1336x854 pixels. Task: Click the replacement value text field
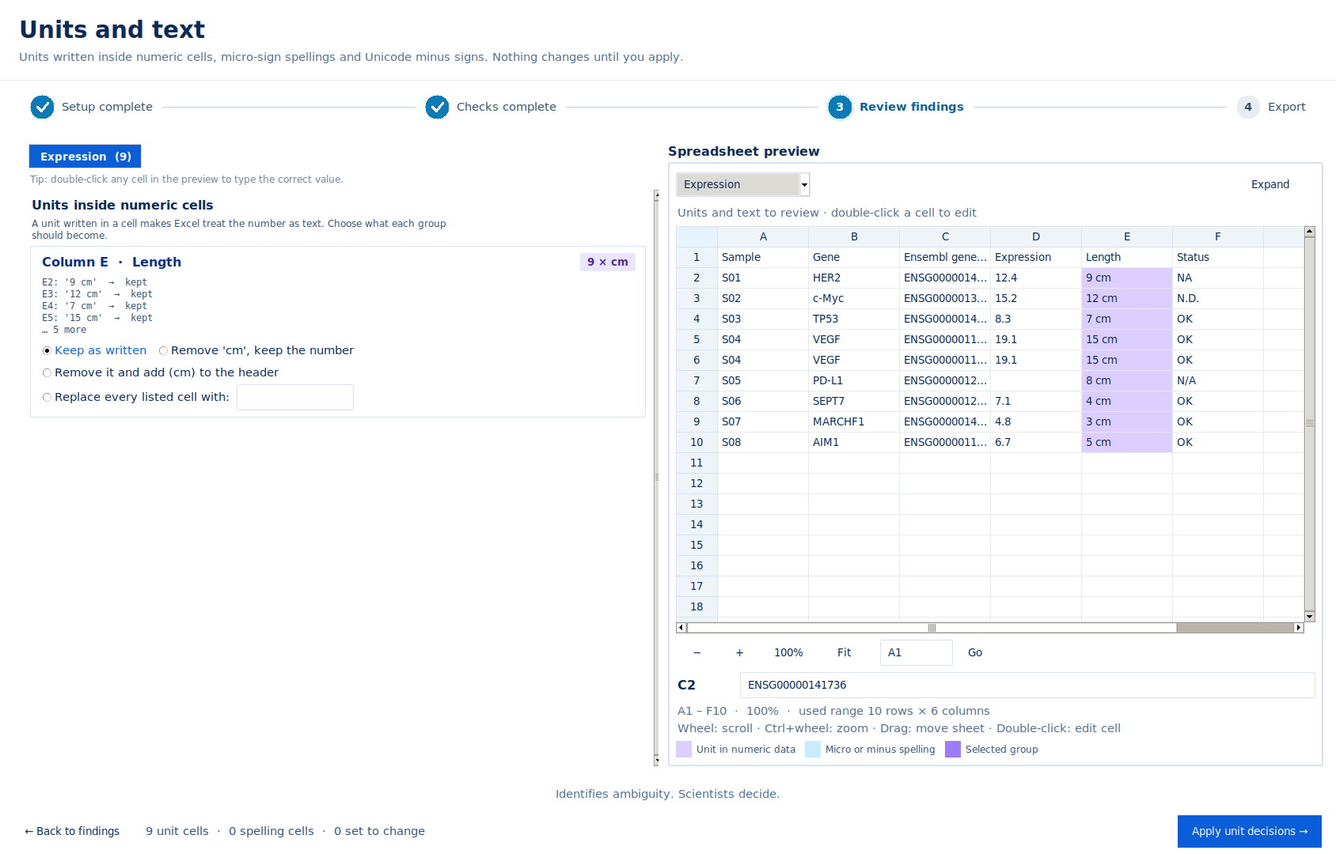coord(295,398)
